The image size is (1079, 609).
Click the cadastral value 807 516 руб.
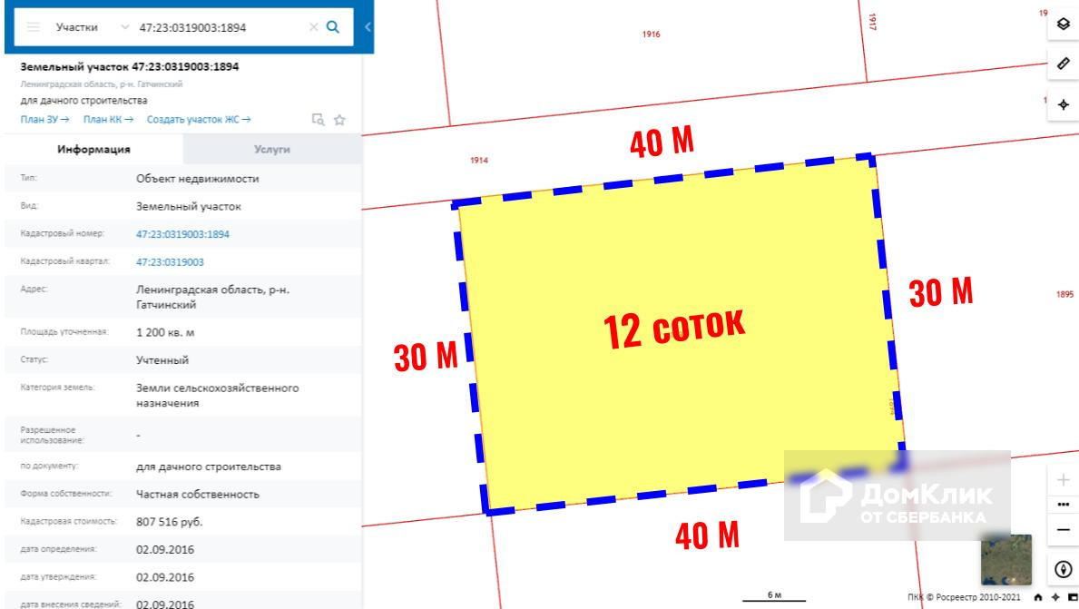point(170,522)
